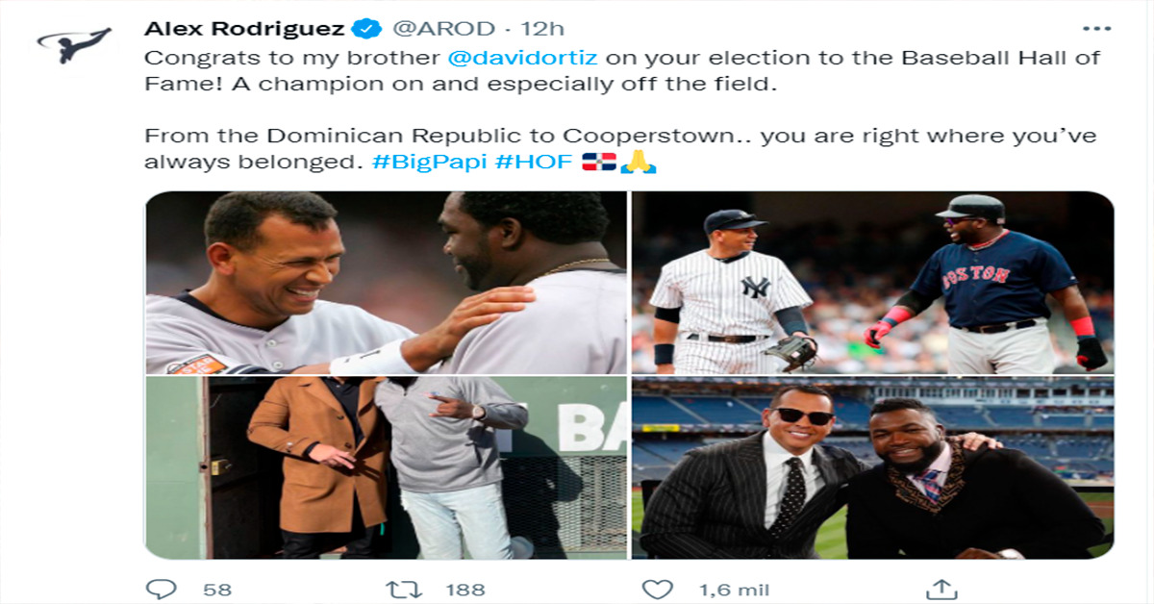The height and width of the screenshot is (604, 1154).
Task: Open the share upload icon
Action: tap(940, 589)
